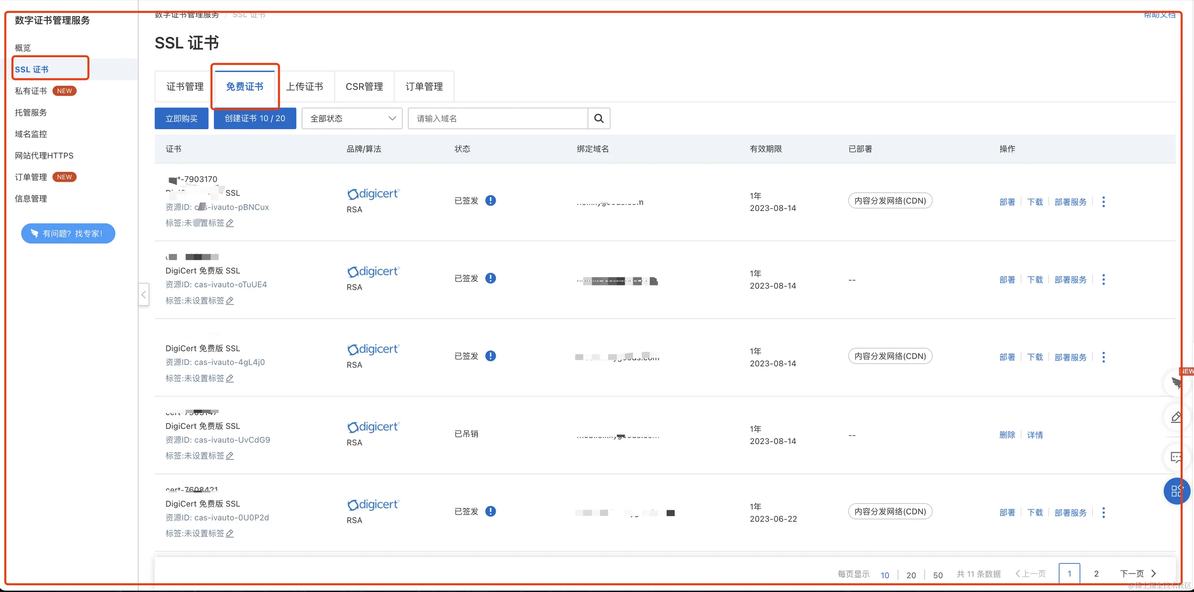This screenshot has height=592, width=1194.
Task: Collapse the left sidebar panel
Action: click(x=144, y=294)
